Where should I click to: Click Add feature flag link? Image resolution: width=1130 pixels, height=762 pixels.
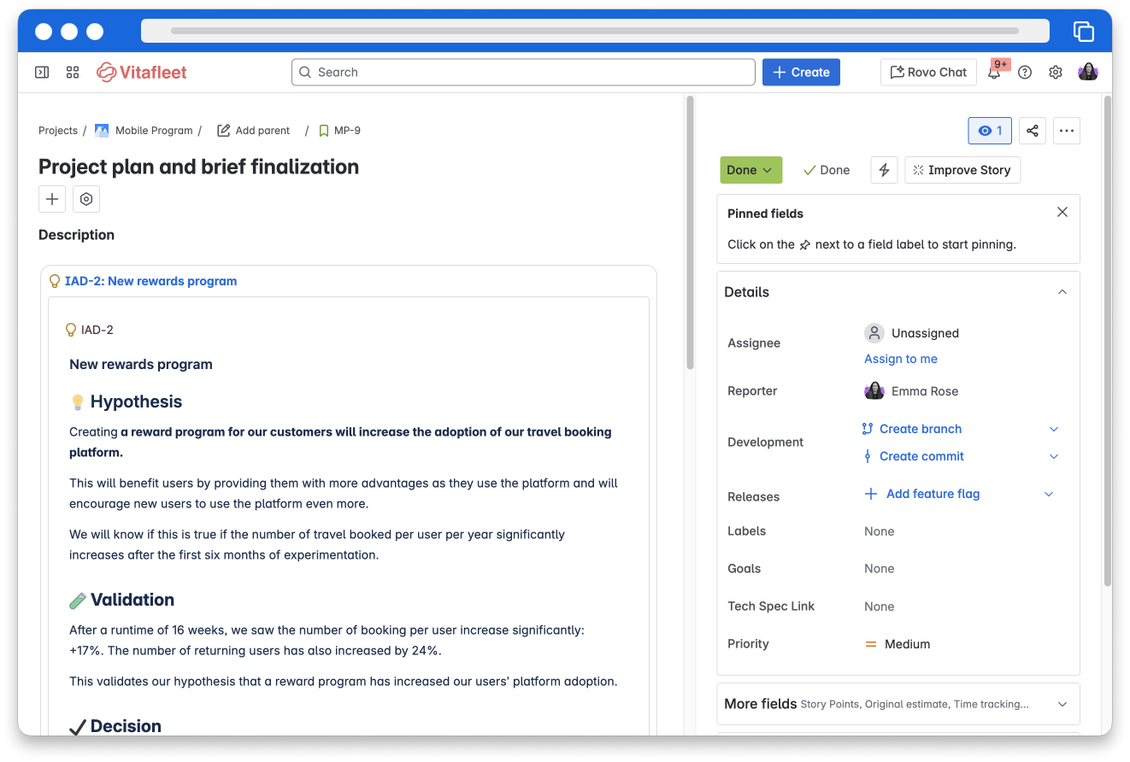point(933,494)
